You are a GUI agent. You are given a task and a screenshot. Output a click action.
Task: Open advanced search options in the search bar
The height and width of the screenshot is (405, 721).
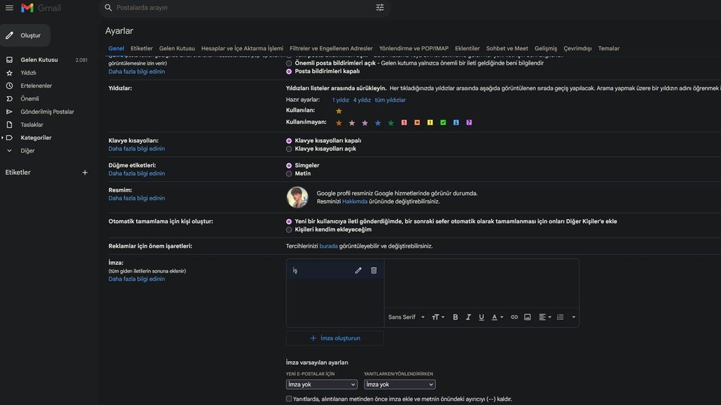379,7
